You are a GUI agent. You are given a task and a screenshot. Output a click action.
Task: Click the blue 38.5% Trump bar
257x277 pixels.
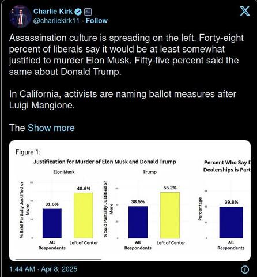coord(138,222)
